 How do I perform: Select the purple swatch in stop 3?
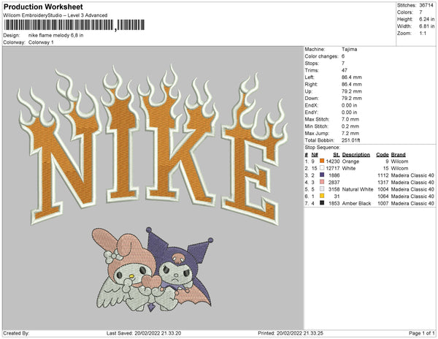pyautogui.click(x=322, y=175)
